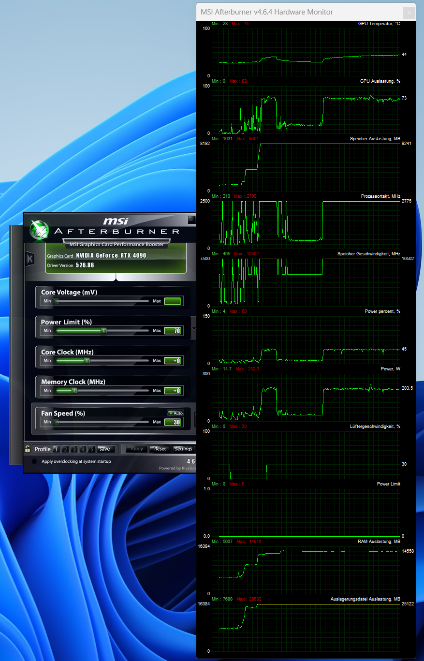
Task: Click the Fan Speed slider
Action: pos(102,422)
